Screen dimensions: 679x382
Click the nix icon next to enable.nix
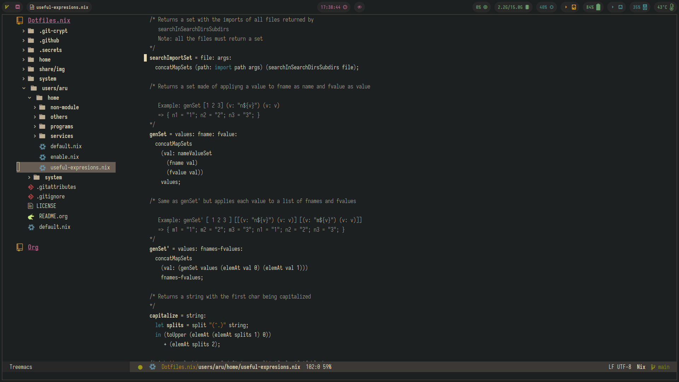(42, 157)
